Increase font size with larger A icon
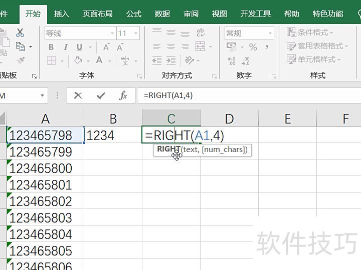This screenshot has height=270, width=361. click(x=107, y=47)
